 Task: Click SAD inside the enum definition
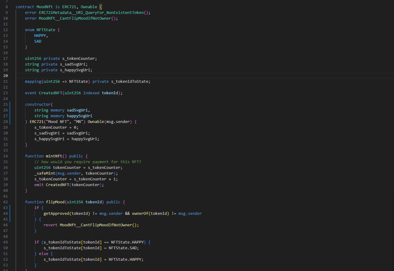pyautogui.click(x=38, y=41)
